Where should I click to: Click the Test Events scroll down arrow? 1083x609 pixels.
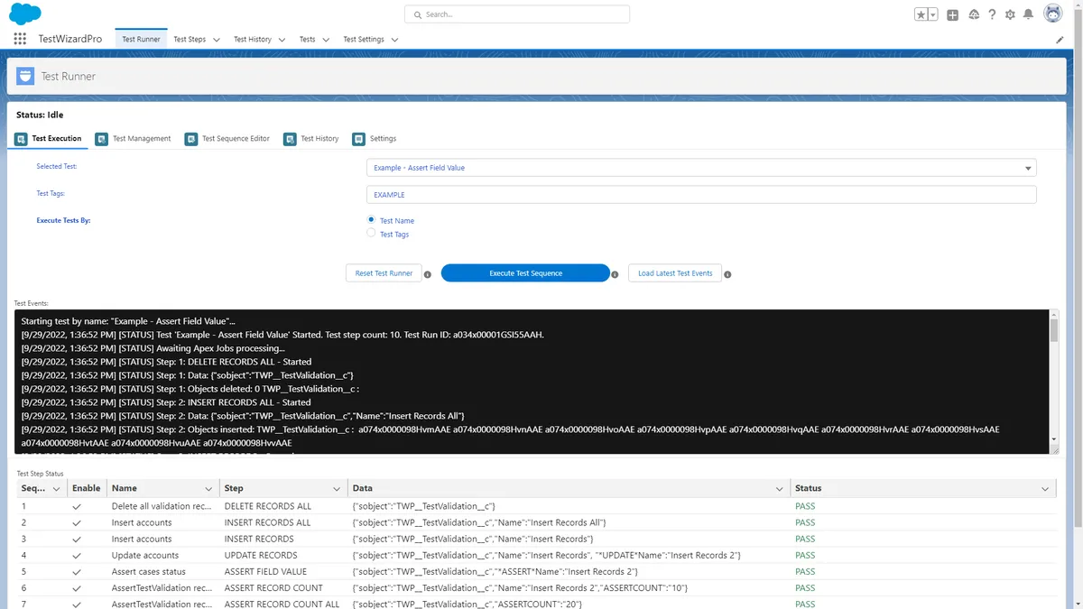(1053, 439)
